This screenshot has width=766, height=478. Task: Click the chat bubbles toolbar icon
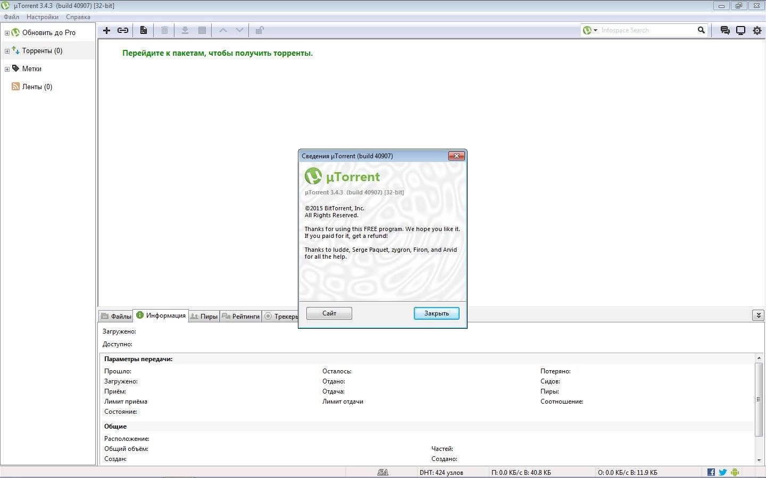click(725, 30)
